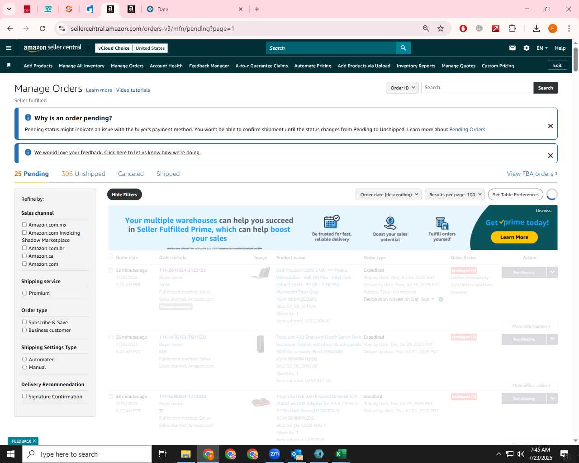Open the browser extensions puzzle icon
The image size is (579, 463).
coord(512,28)
